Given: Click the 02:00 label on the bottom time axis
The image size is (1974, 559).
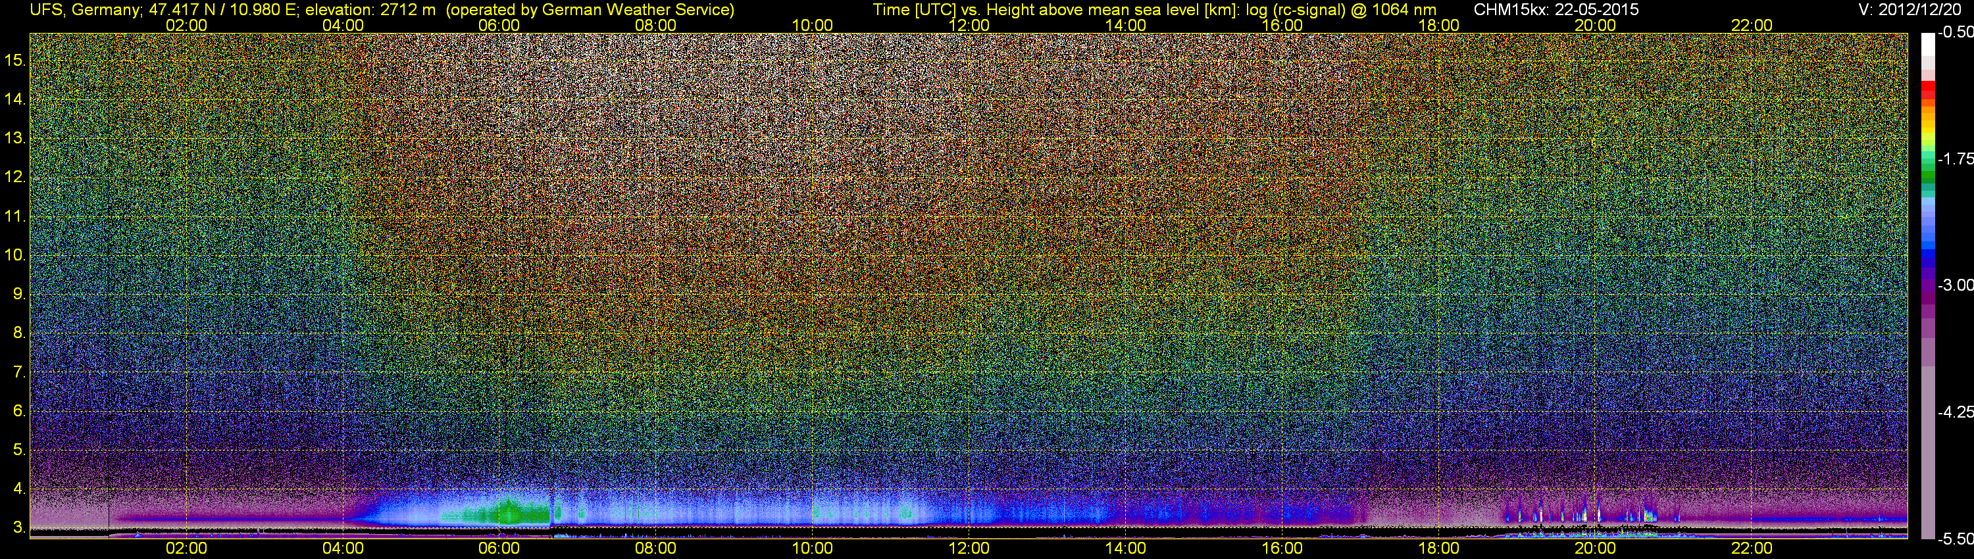Looking at the screenshot, I should click(x=186, y=549).
